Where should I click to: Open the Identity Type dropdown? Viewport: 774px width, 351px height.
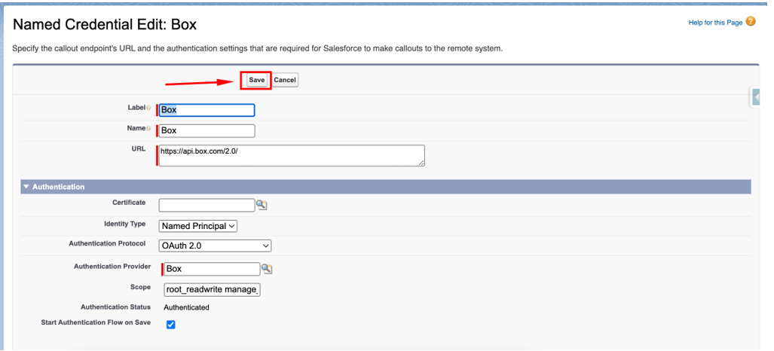point(198,226)
